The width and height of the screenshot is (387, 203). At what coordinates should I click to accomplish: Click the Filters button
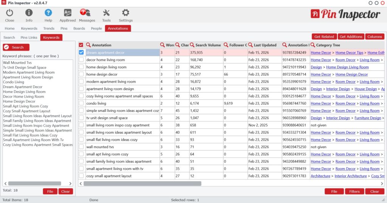click(x=354, y=191)
